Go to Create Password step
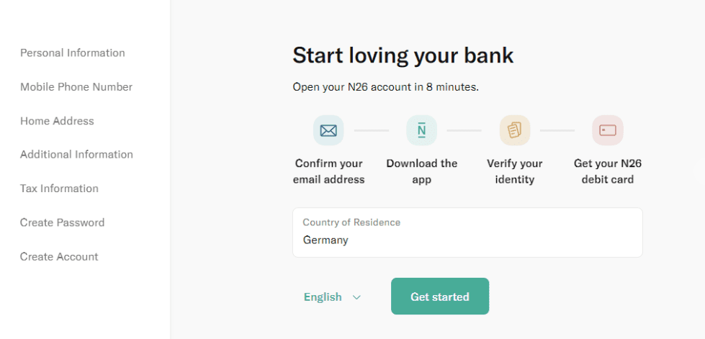The image size is (705, 339). pos(62,222)
